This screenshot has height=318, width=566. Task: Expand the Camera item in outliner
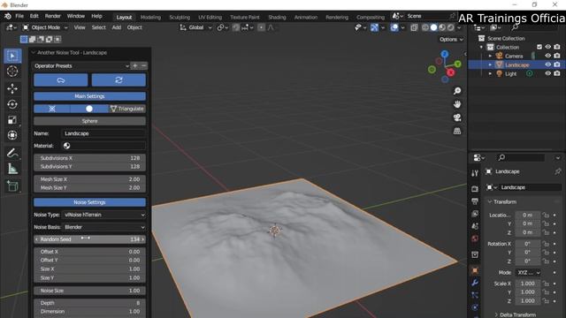tap(490, 56)
